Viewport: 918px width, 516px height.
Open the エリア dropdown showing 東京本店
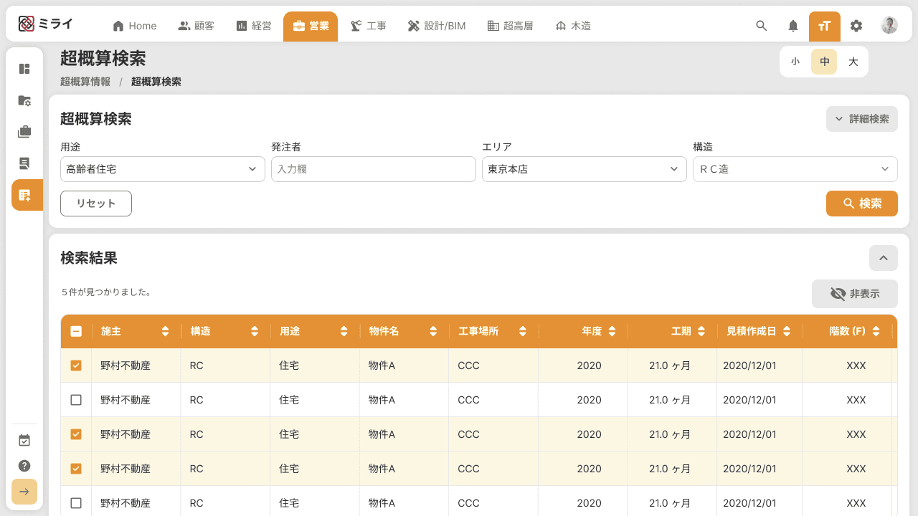[x=585, y=169]
